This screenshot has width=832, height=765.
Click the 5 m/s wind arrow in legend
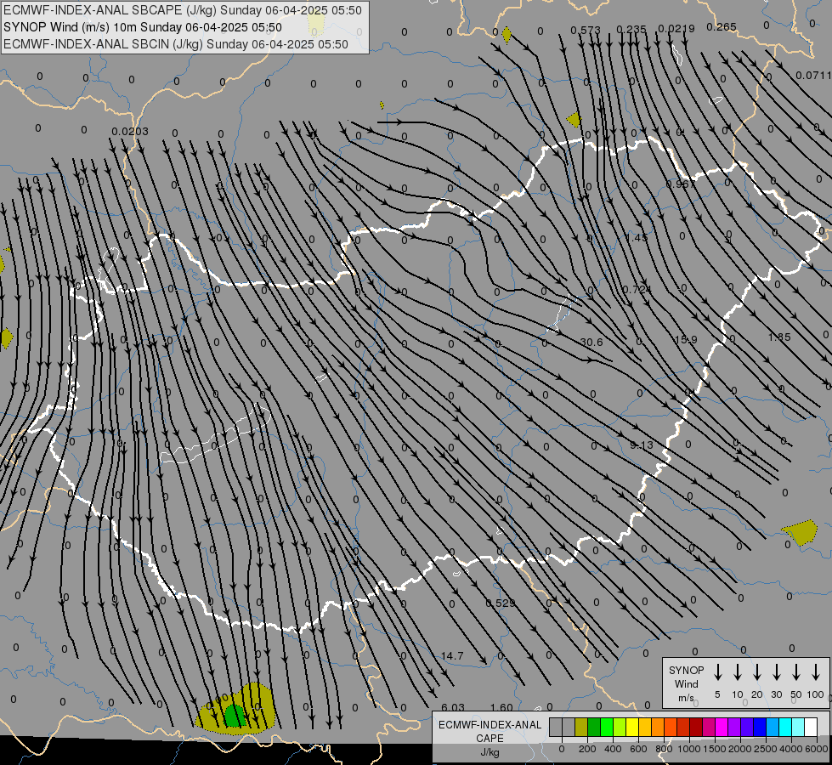[717, 672]
